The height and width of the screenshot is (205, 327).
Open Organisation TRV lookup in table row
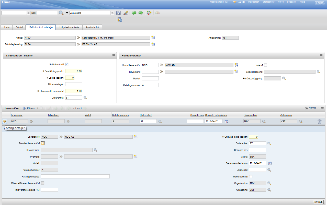pyautogui.click(x=264, y=122)
